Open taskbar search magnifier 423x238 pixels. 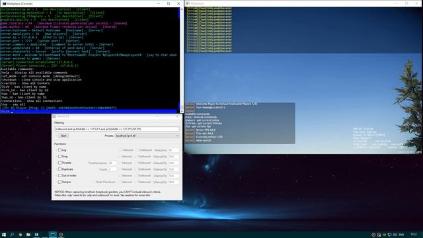[x=12, y=235]
